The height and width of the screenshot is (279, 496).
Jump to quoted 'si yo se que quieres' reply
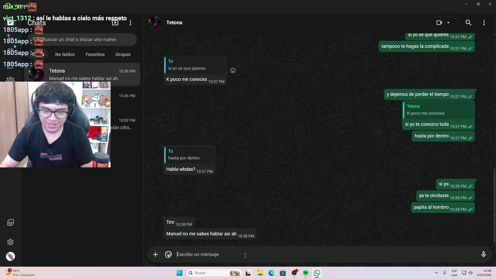tap(196, 65)
